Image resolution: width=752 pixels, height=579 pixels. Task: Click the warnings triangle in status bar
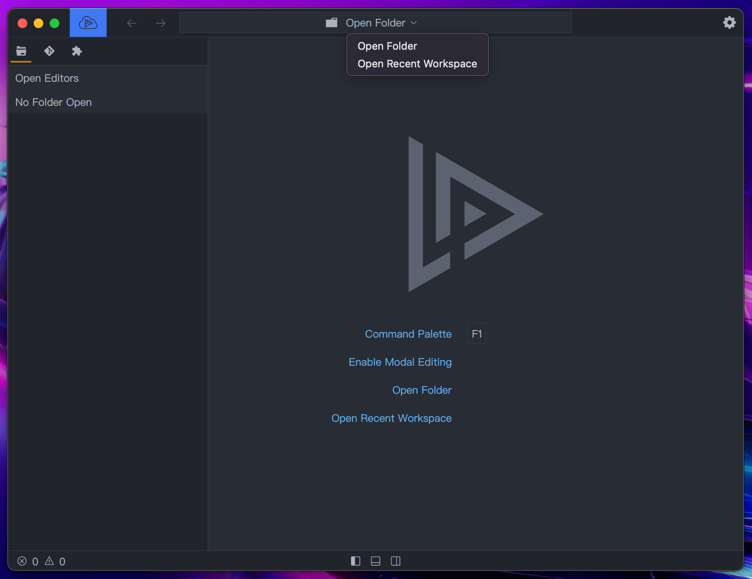pos(49,561)
